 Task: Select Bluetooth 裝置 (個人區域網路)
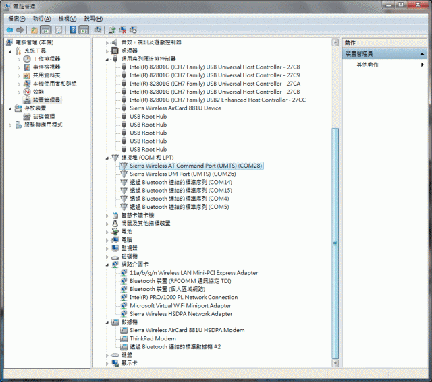click(x=167, y=289)
